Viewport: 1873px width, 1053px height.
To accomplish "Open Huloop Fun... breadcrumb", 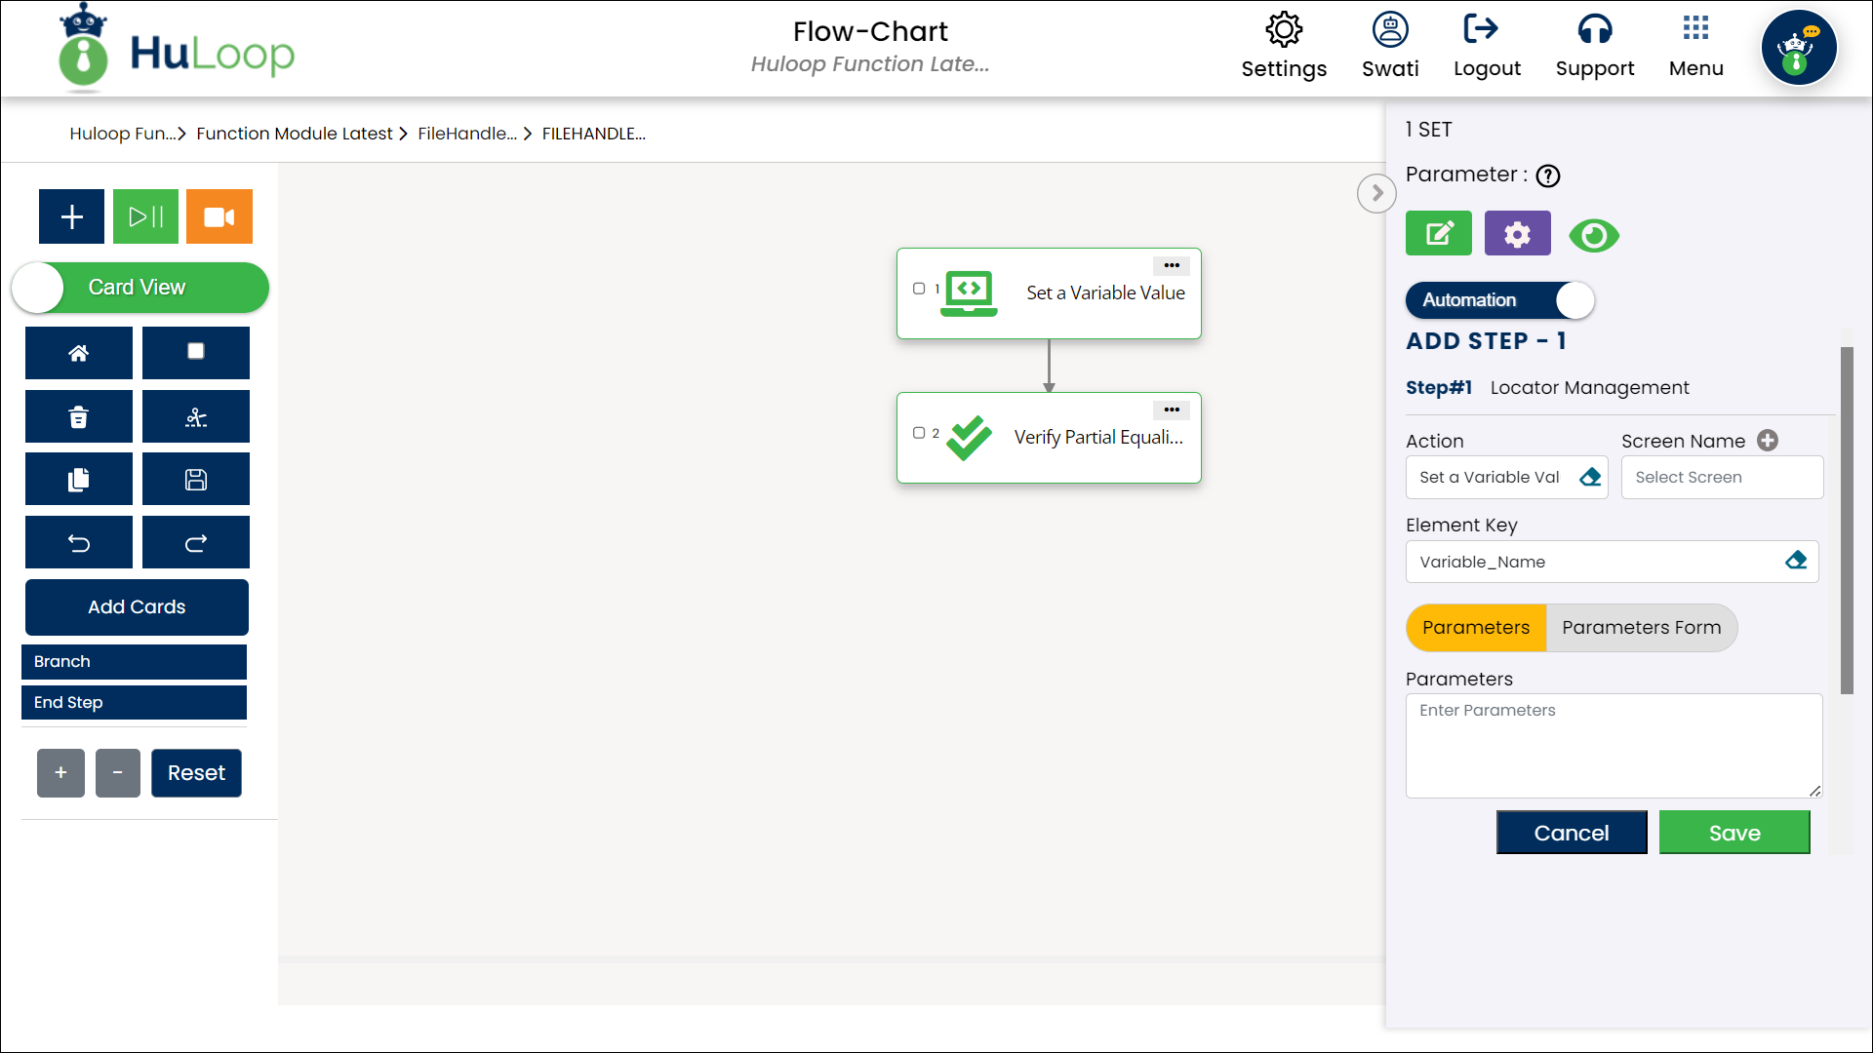I will pos(123,134).
